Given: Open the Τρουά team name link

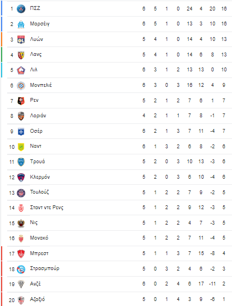Looking at the screenshot, I should [37, 162].
